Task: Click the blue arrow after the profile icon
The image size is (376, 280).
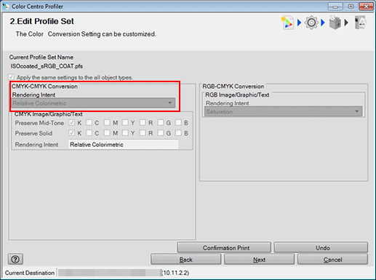Action: (x=299, y=23)
